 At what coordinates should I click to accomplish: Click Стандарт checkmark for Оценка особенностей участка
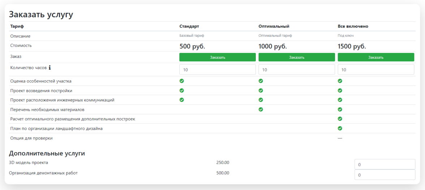pyautogui.click(x=182, y=81)
